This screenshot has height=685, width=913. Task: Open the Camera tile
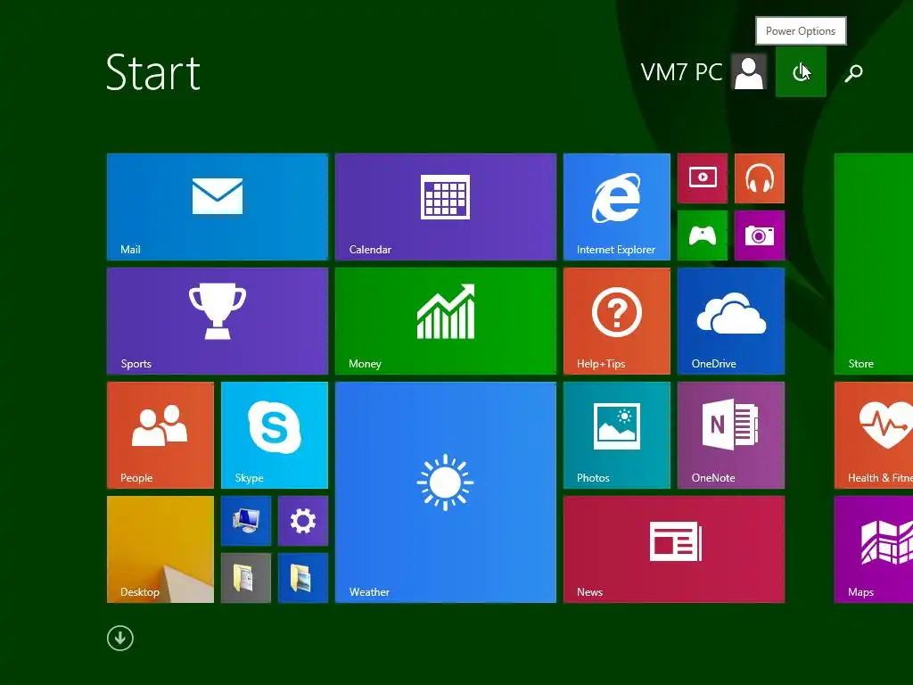(x=760, y=235)
